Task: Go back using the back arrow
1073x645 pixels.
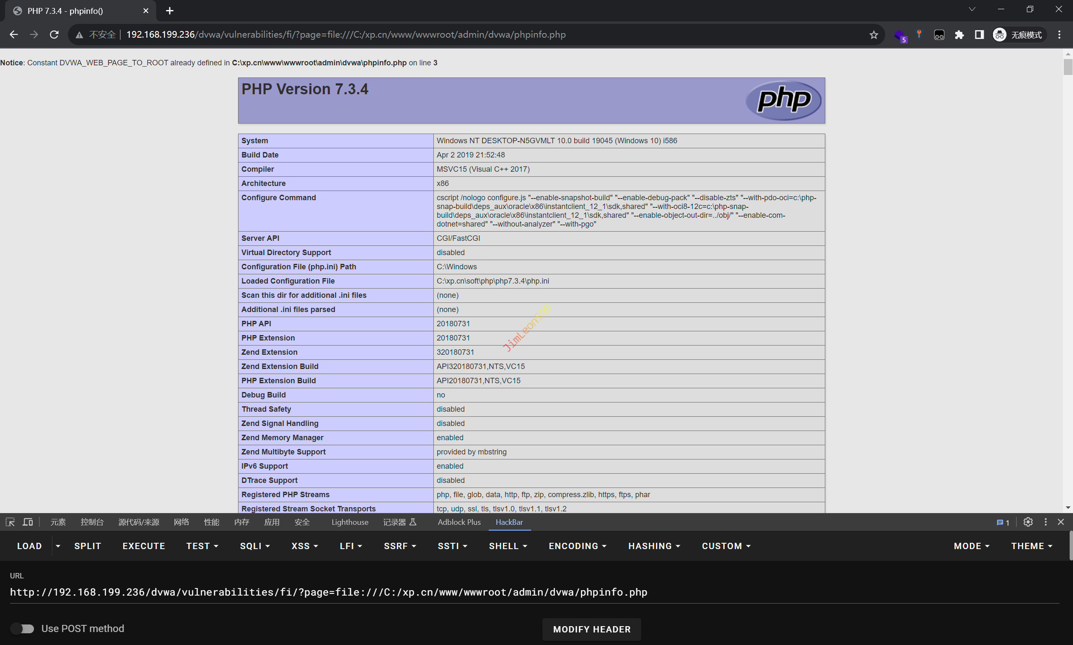Action: tap(13, 35)
